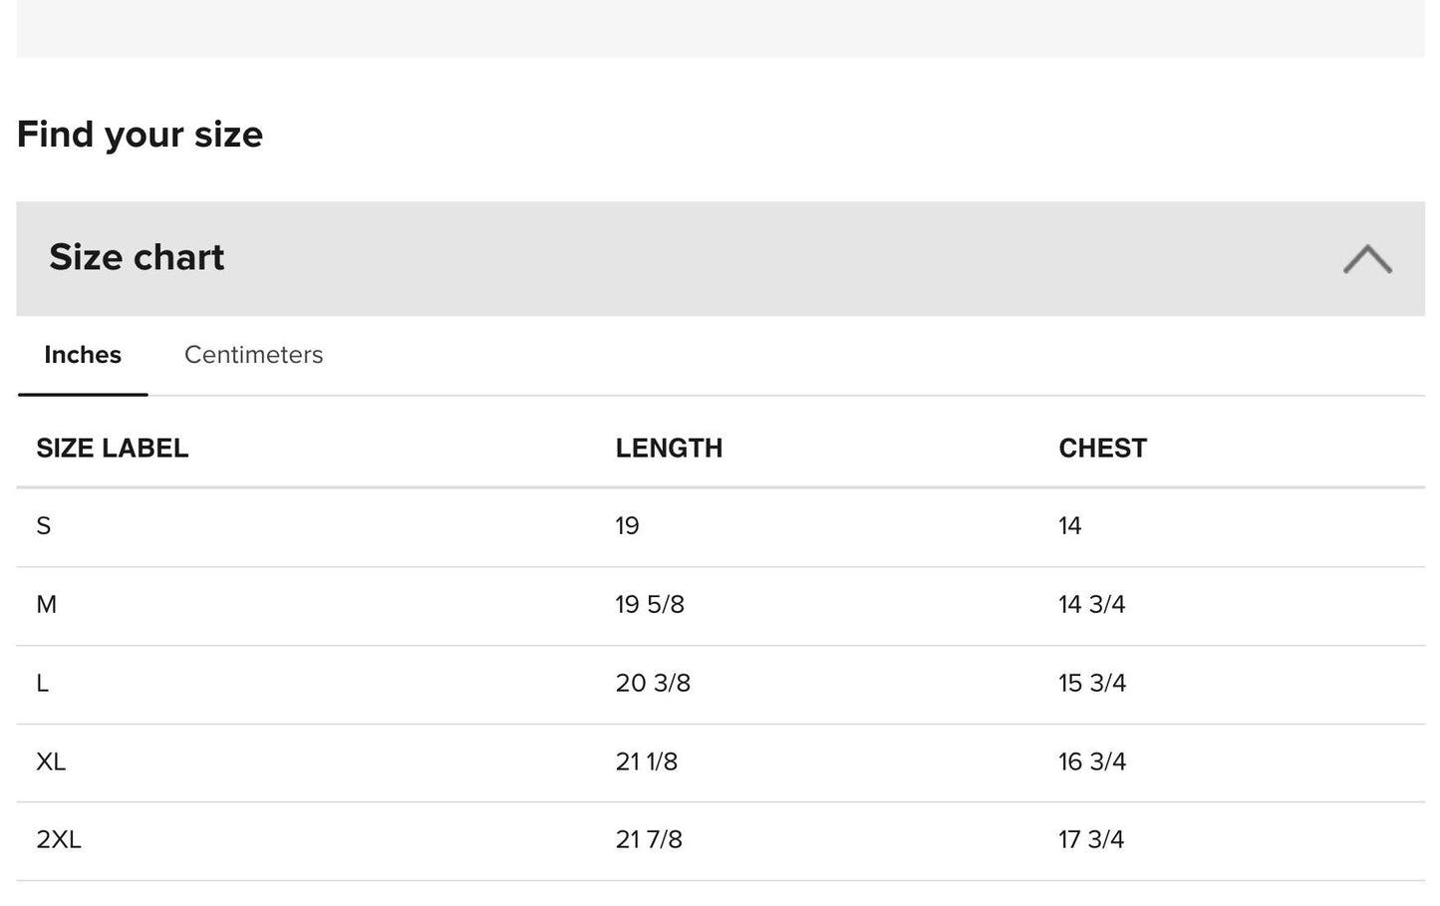Click the chest value 14 for size S
1440x906 pixels.
[x=1068, y=525]
